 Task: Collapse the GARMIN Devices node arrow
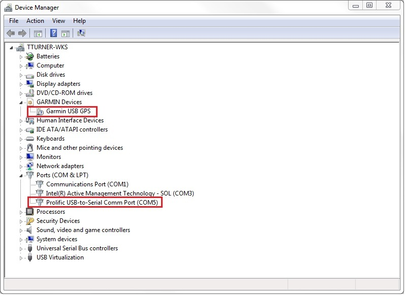21,103
